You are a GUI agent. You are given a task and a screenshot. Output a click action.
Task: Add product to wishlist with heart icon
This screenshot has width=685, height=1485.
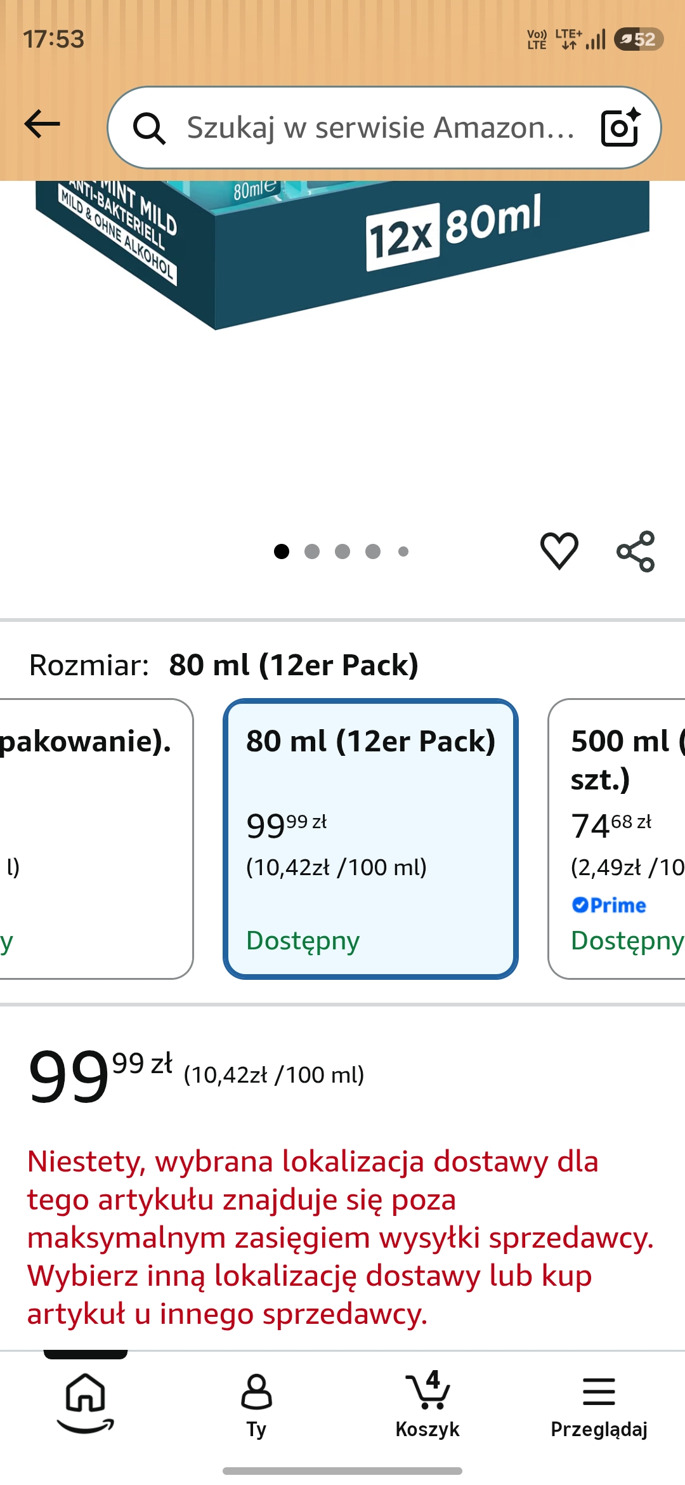559,551
